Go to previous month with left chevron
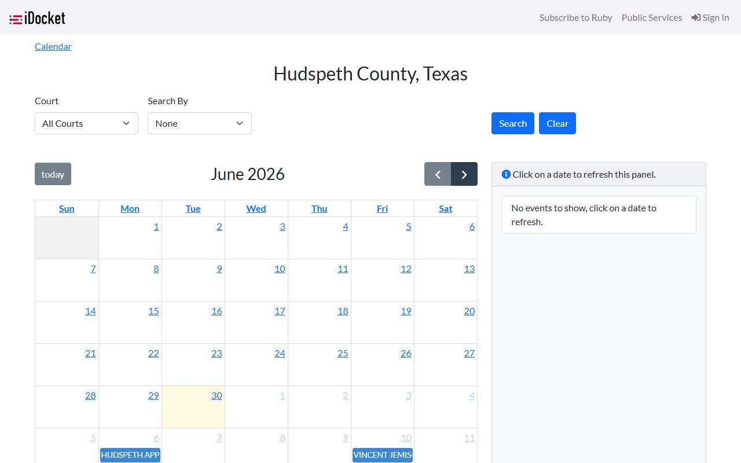741x463 pixels. coord(438,174)
